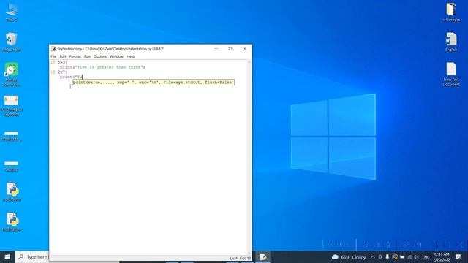Click the IDLE window title bar icon

point(53,49)
